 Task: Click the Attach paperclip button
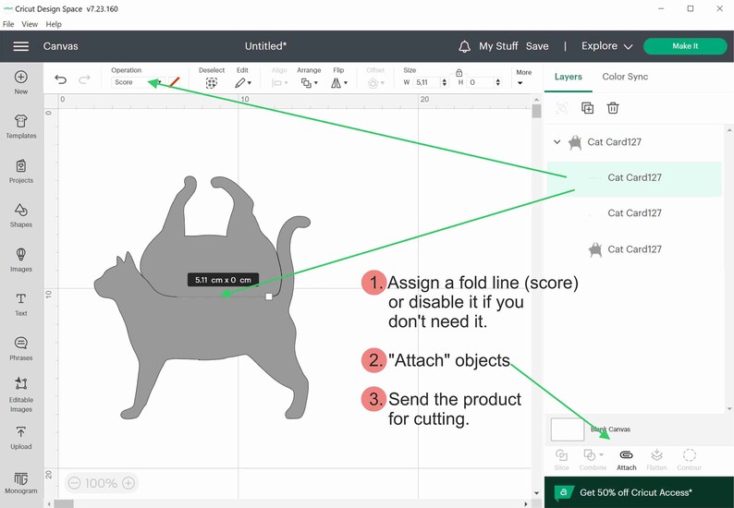point(627,459)
